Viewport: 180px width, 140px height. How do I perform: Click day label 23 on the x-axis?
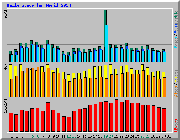tap(127, 136)
